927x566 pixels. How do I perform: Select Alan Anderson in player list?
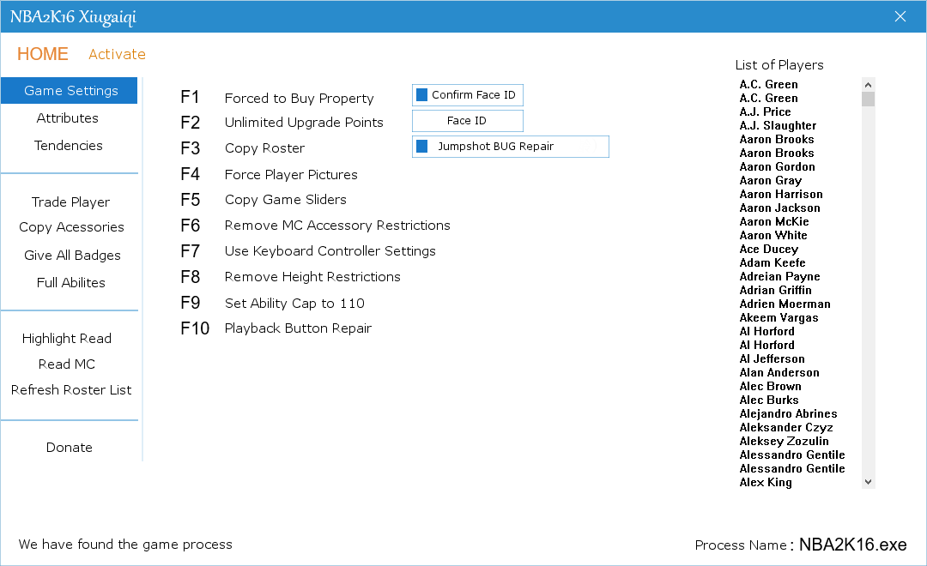point(779,372)
